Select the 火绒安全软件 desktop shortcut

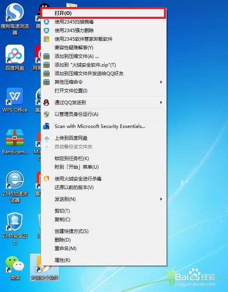click(x=45, y=268)
